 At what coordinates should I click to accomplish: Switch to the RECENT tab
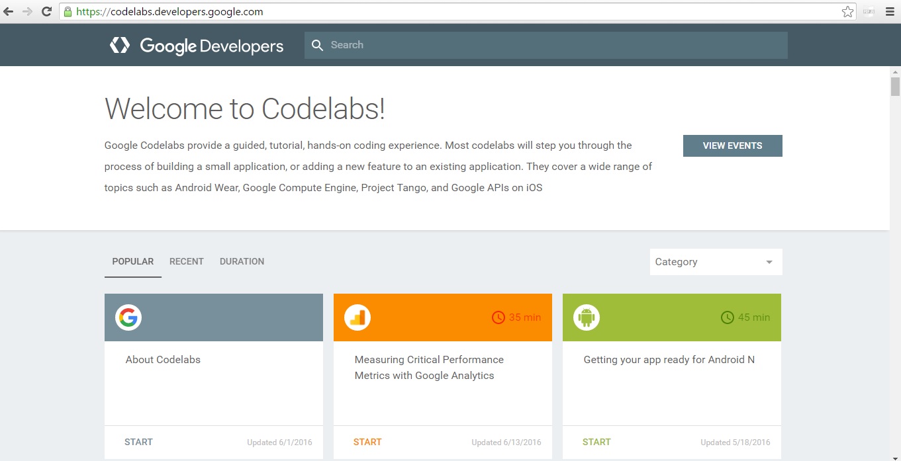(x=186, y=261)
